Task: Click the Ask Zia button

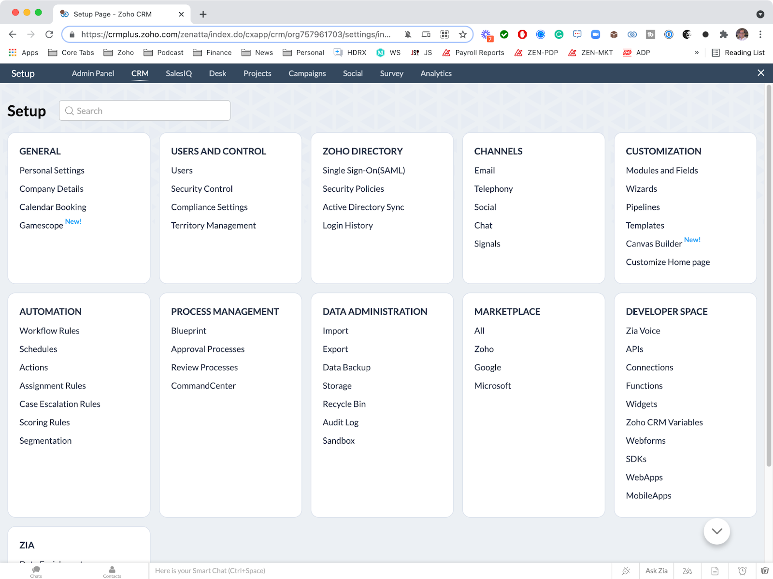Action: pos(657,571)
